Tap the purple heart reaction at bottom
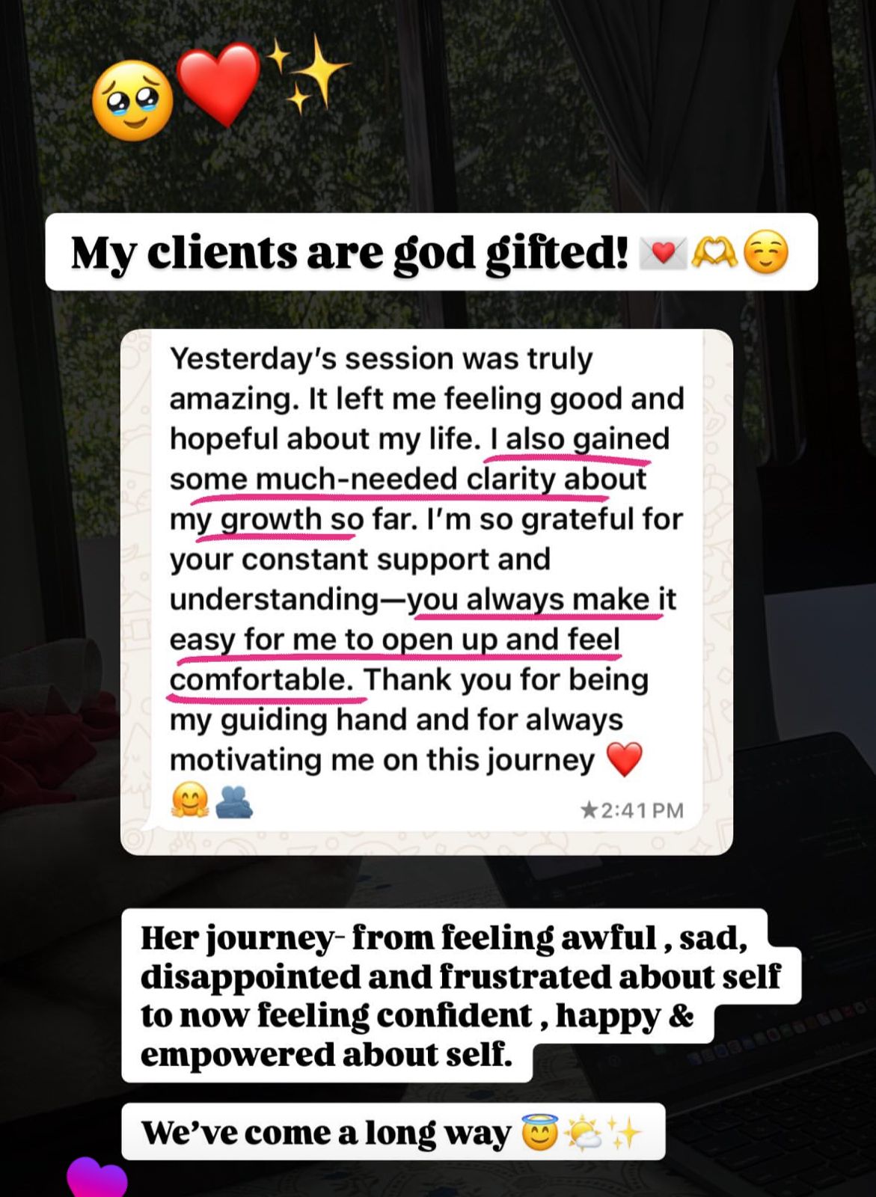The height and width of the screenshot is (1197, 876). pos(97,1177)
